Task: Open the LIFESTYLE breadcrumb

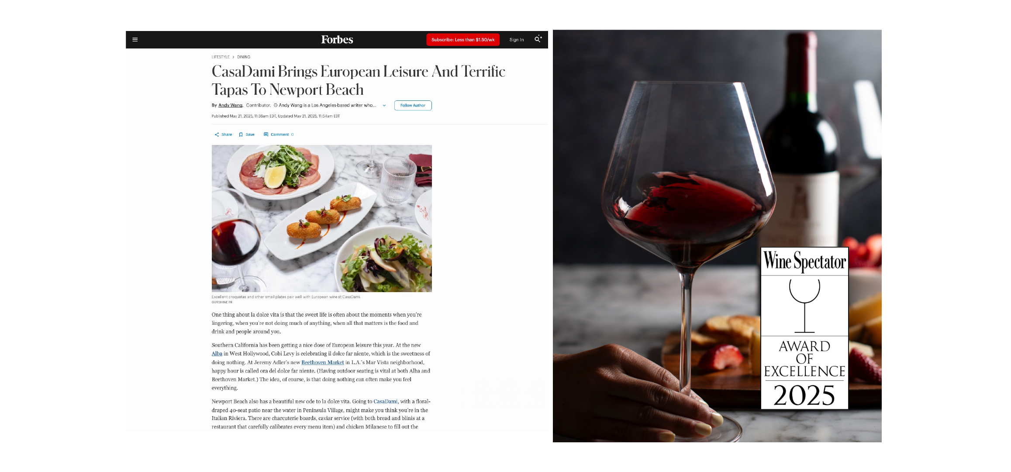Action: point(221,57)
